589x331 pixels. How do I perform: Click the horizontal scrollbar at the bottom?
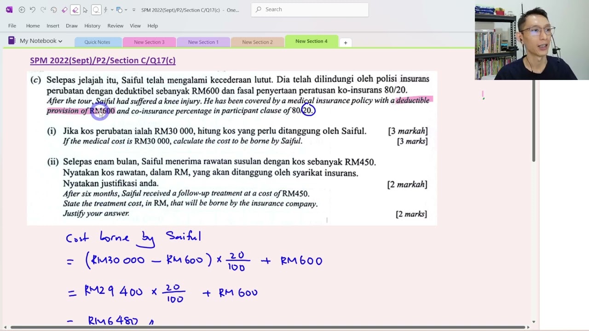269,327
